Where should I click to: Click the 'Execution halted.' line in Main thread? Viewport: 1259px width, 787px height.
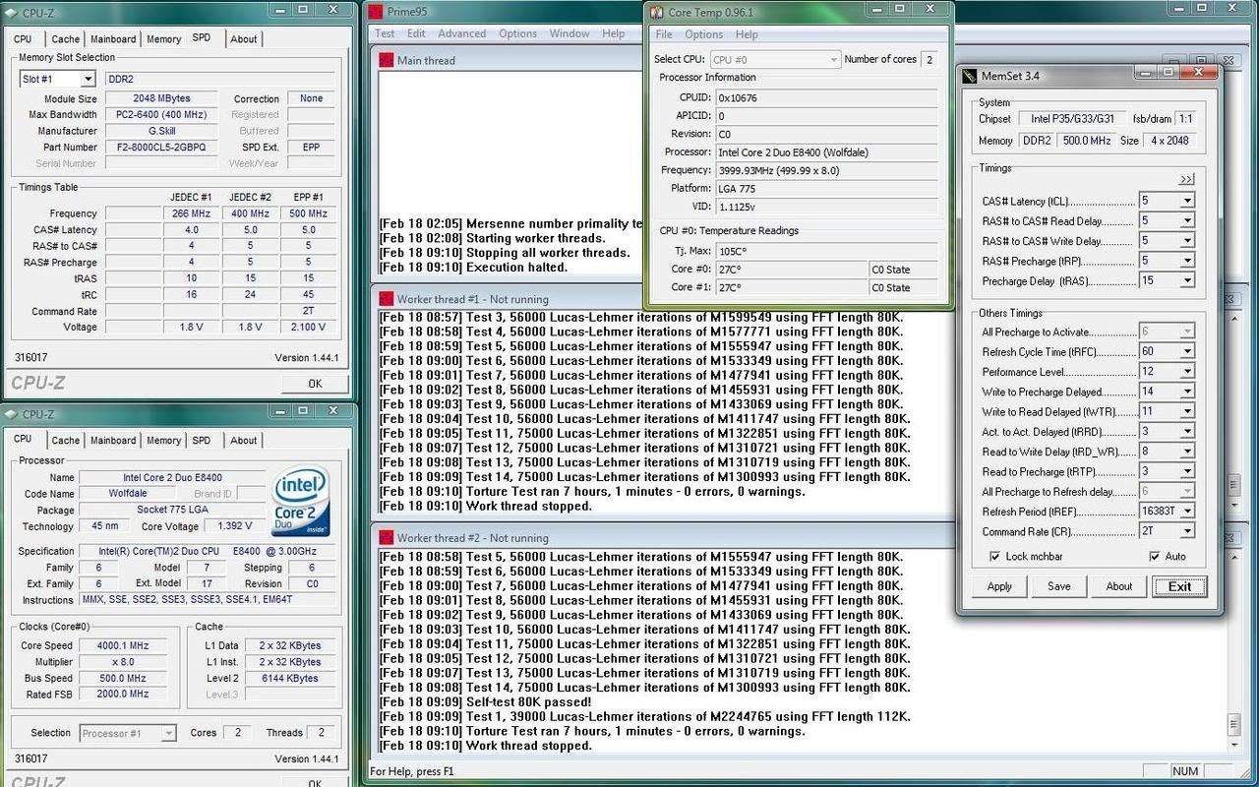[474, 268]
